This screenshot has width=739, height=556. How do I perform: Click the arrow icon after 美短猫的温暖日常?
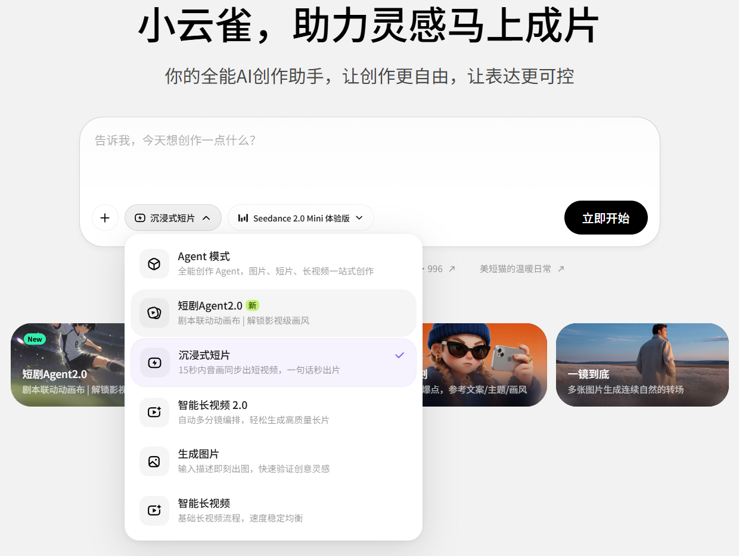[x=560, y=269]
